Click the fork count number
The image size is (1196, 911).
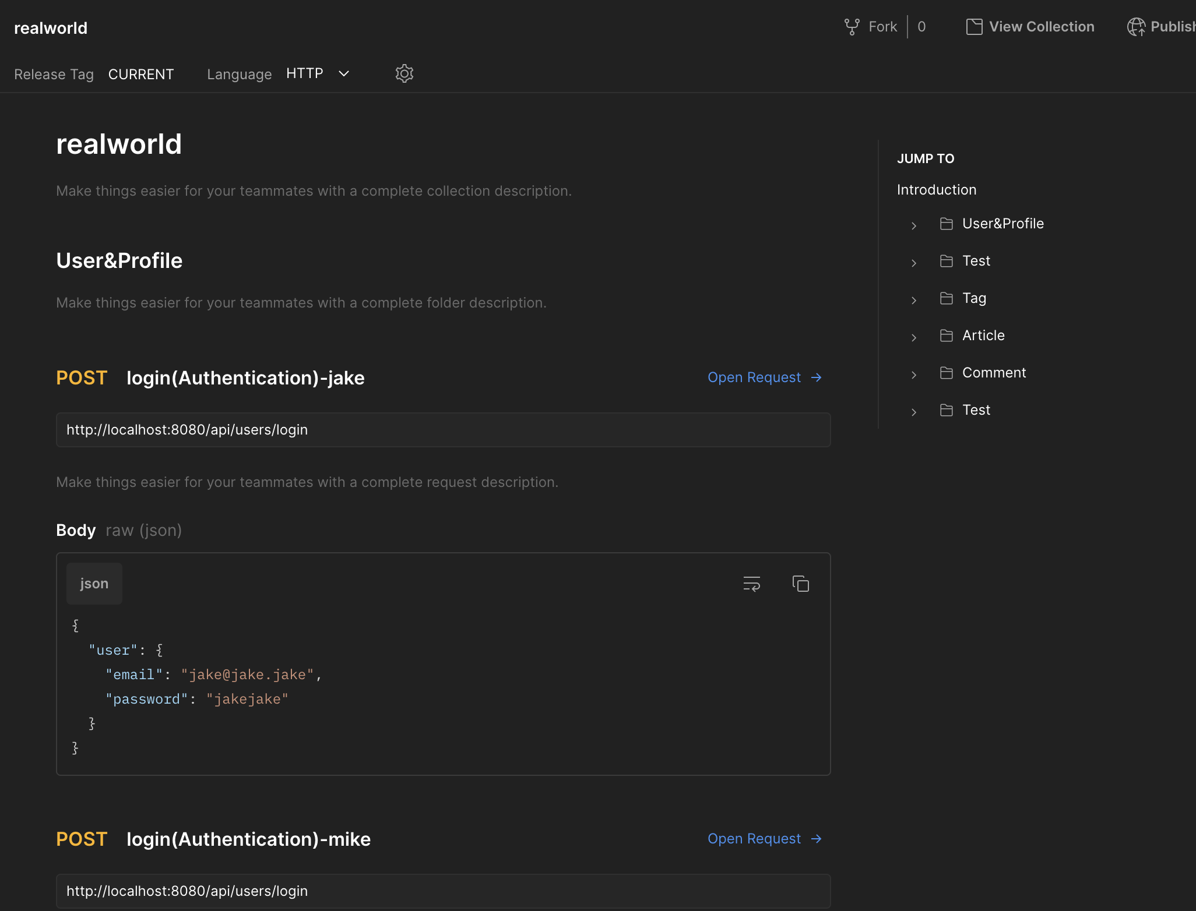click(921, 27)
